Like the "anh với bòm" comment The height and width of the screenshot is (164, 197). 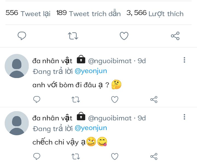[115, 99]
